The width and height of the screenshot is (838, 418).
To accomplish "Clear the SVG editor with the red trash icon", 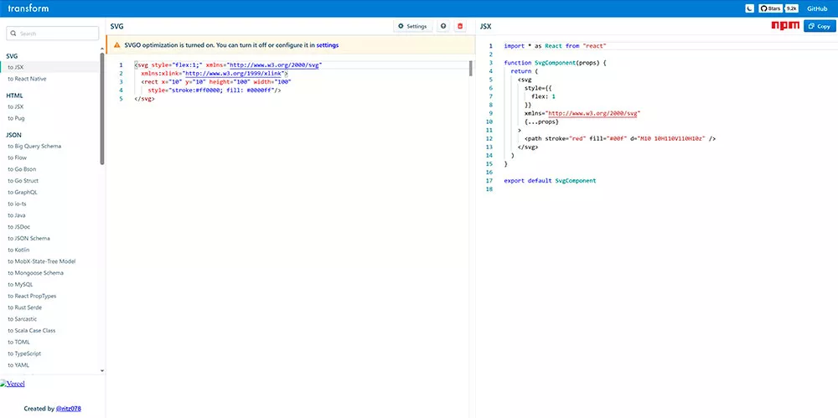I will tap(460, 26).
